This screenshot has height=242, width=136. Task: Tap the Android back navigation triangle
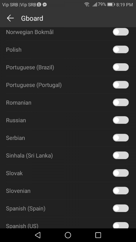click(38, 235)
